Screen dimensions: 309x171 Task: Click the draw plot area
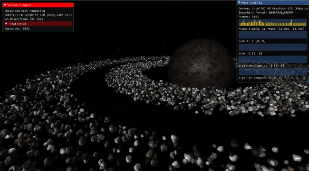(x=272, y=59)
